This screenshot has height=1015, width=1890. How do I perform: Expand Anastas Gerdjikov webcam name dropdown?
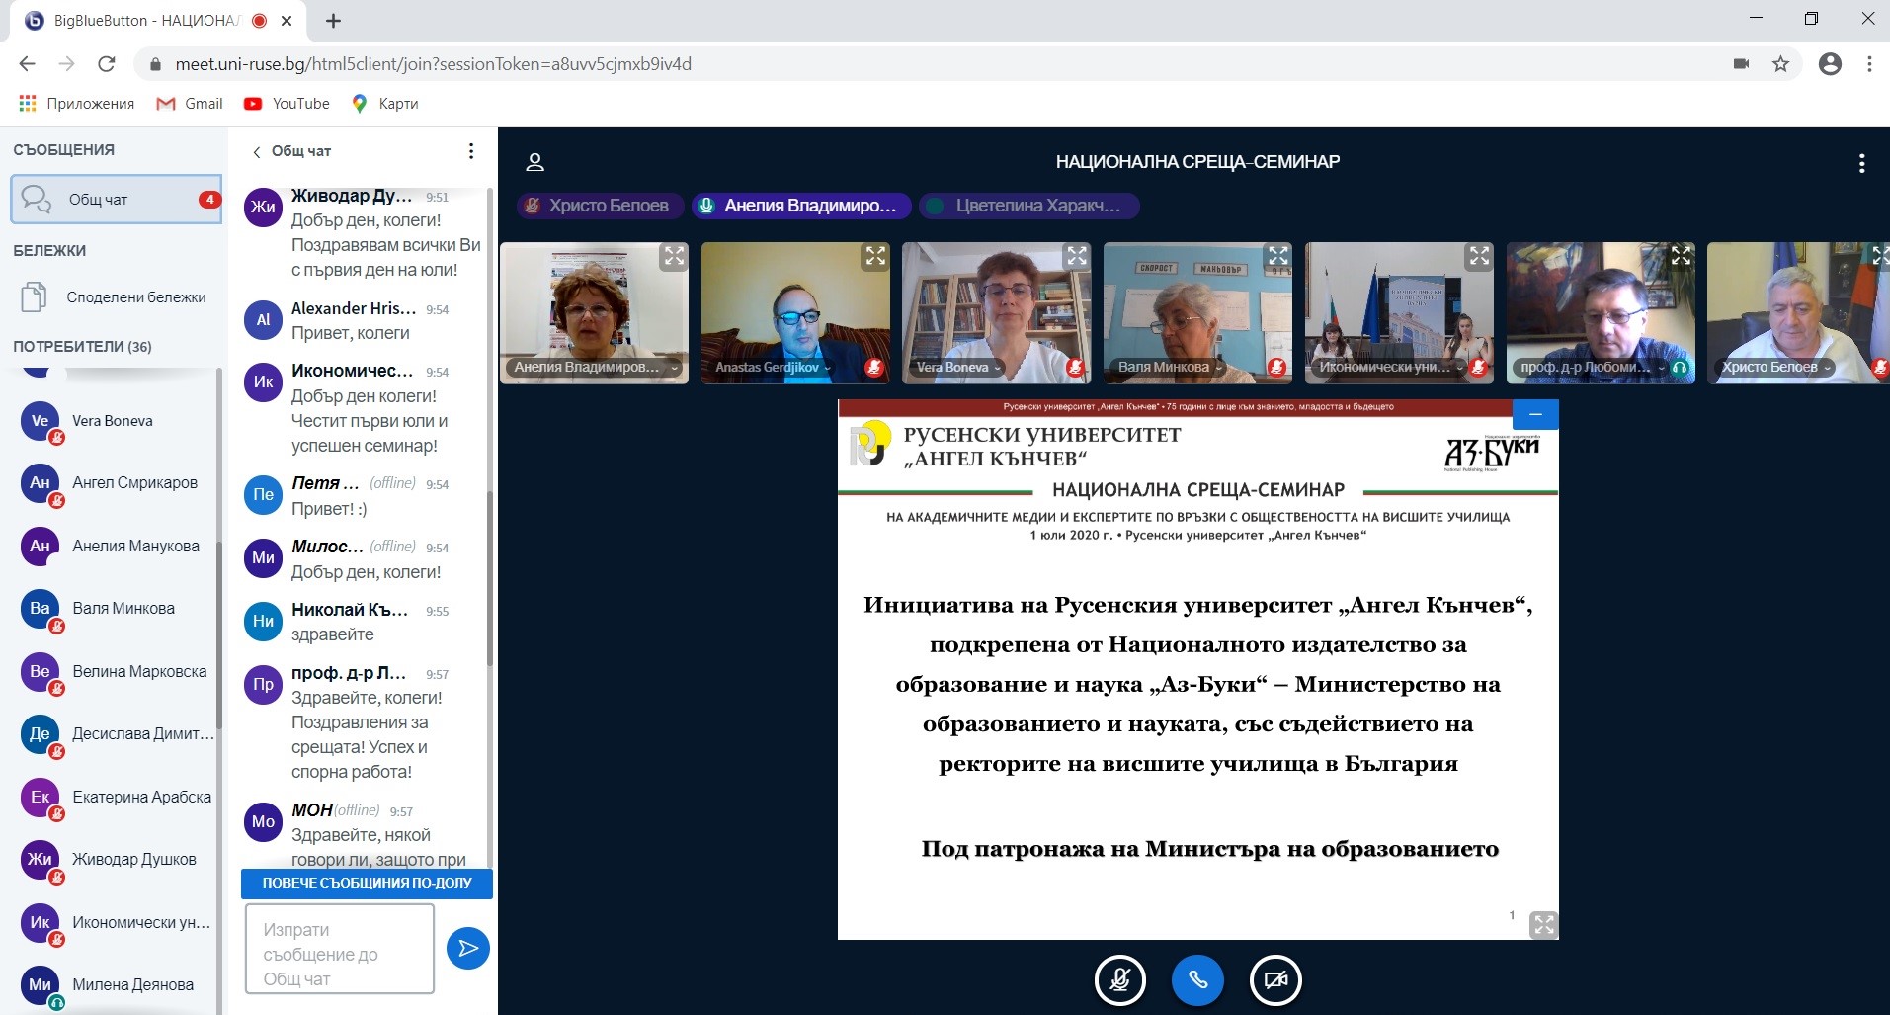point(773,367)
